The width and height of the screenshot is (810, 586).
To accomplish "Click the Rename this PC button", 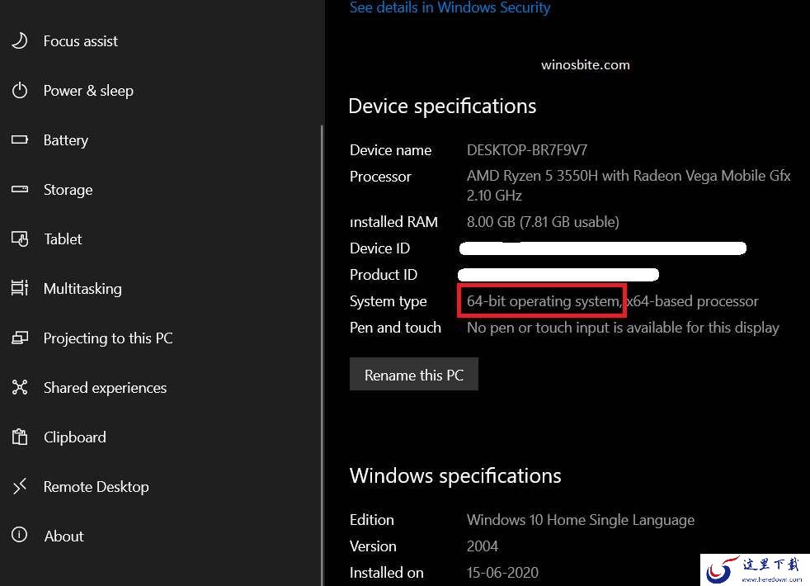I will [414, 374].
